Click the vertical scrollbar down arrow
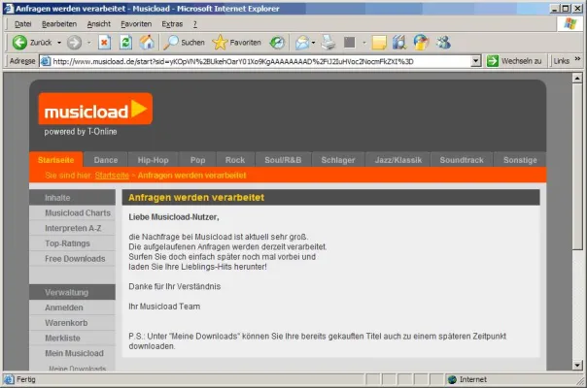This screenshot has height=388, width=587. click(x=579, y=364)
